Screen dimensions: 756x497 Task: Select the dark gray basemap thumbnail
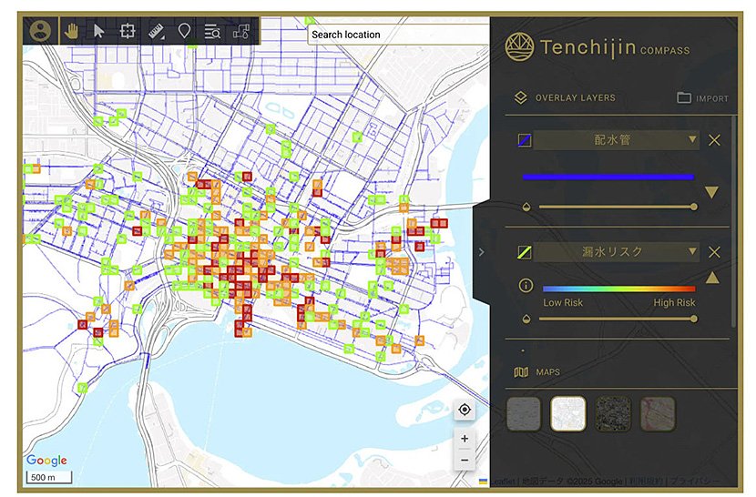[x=524, y=414]
